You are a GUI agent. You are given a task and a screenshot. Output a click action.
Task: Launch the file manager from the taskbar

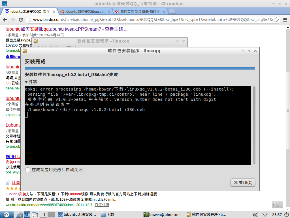pos(19,215)
